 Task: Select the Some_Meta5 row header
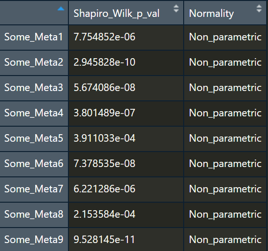point(34,139)
